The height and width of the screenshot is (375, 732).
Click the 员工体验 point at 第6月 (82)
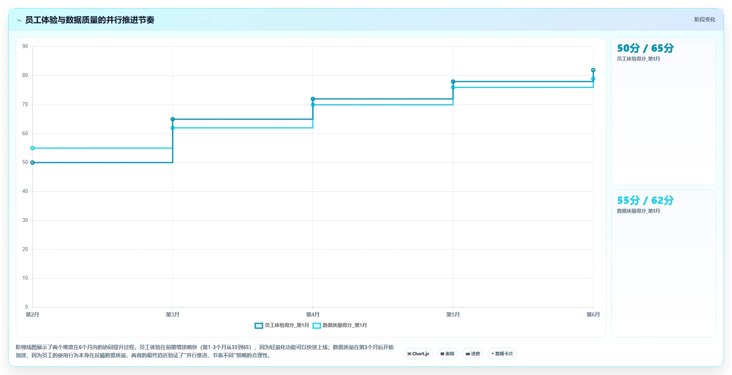point(593,70)
